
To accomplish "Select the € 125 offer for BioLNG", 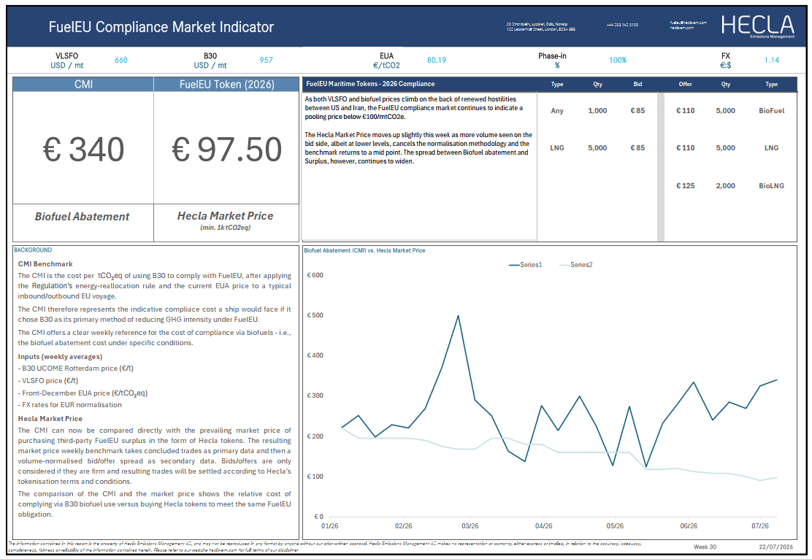I will (685, 186).
